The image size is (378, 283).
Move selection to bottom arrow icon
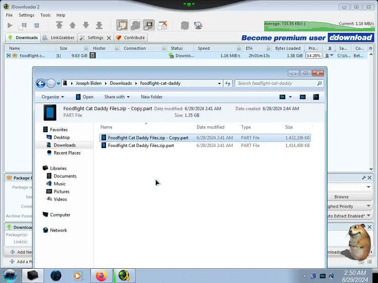99,25
